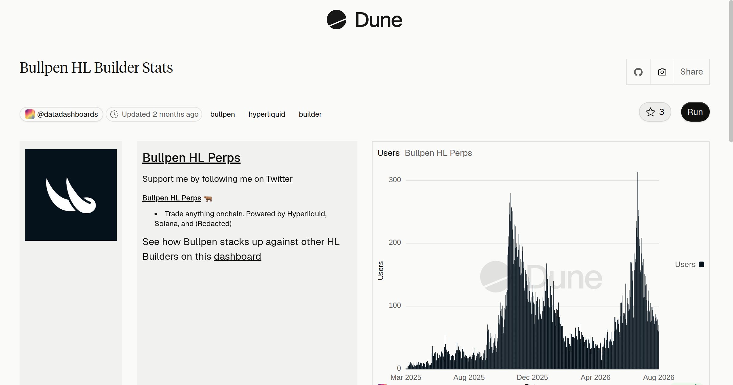Open the Dune logo home link
This screenshot has width=733, height=385.
pyautogui.click(x=364, y=20)
